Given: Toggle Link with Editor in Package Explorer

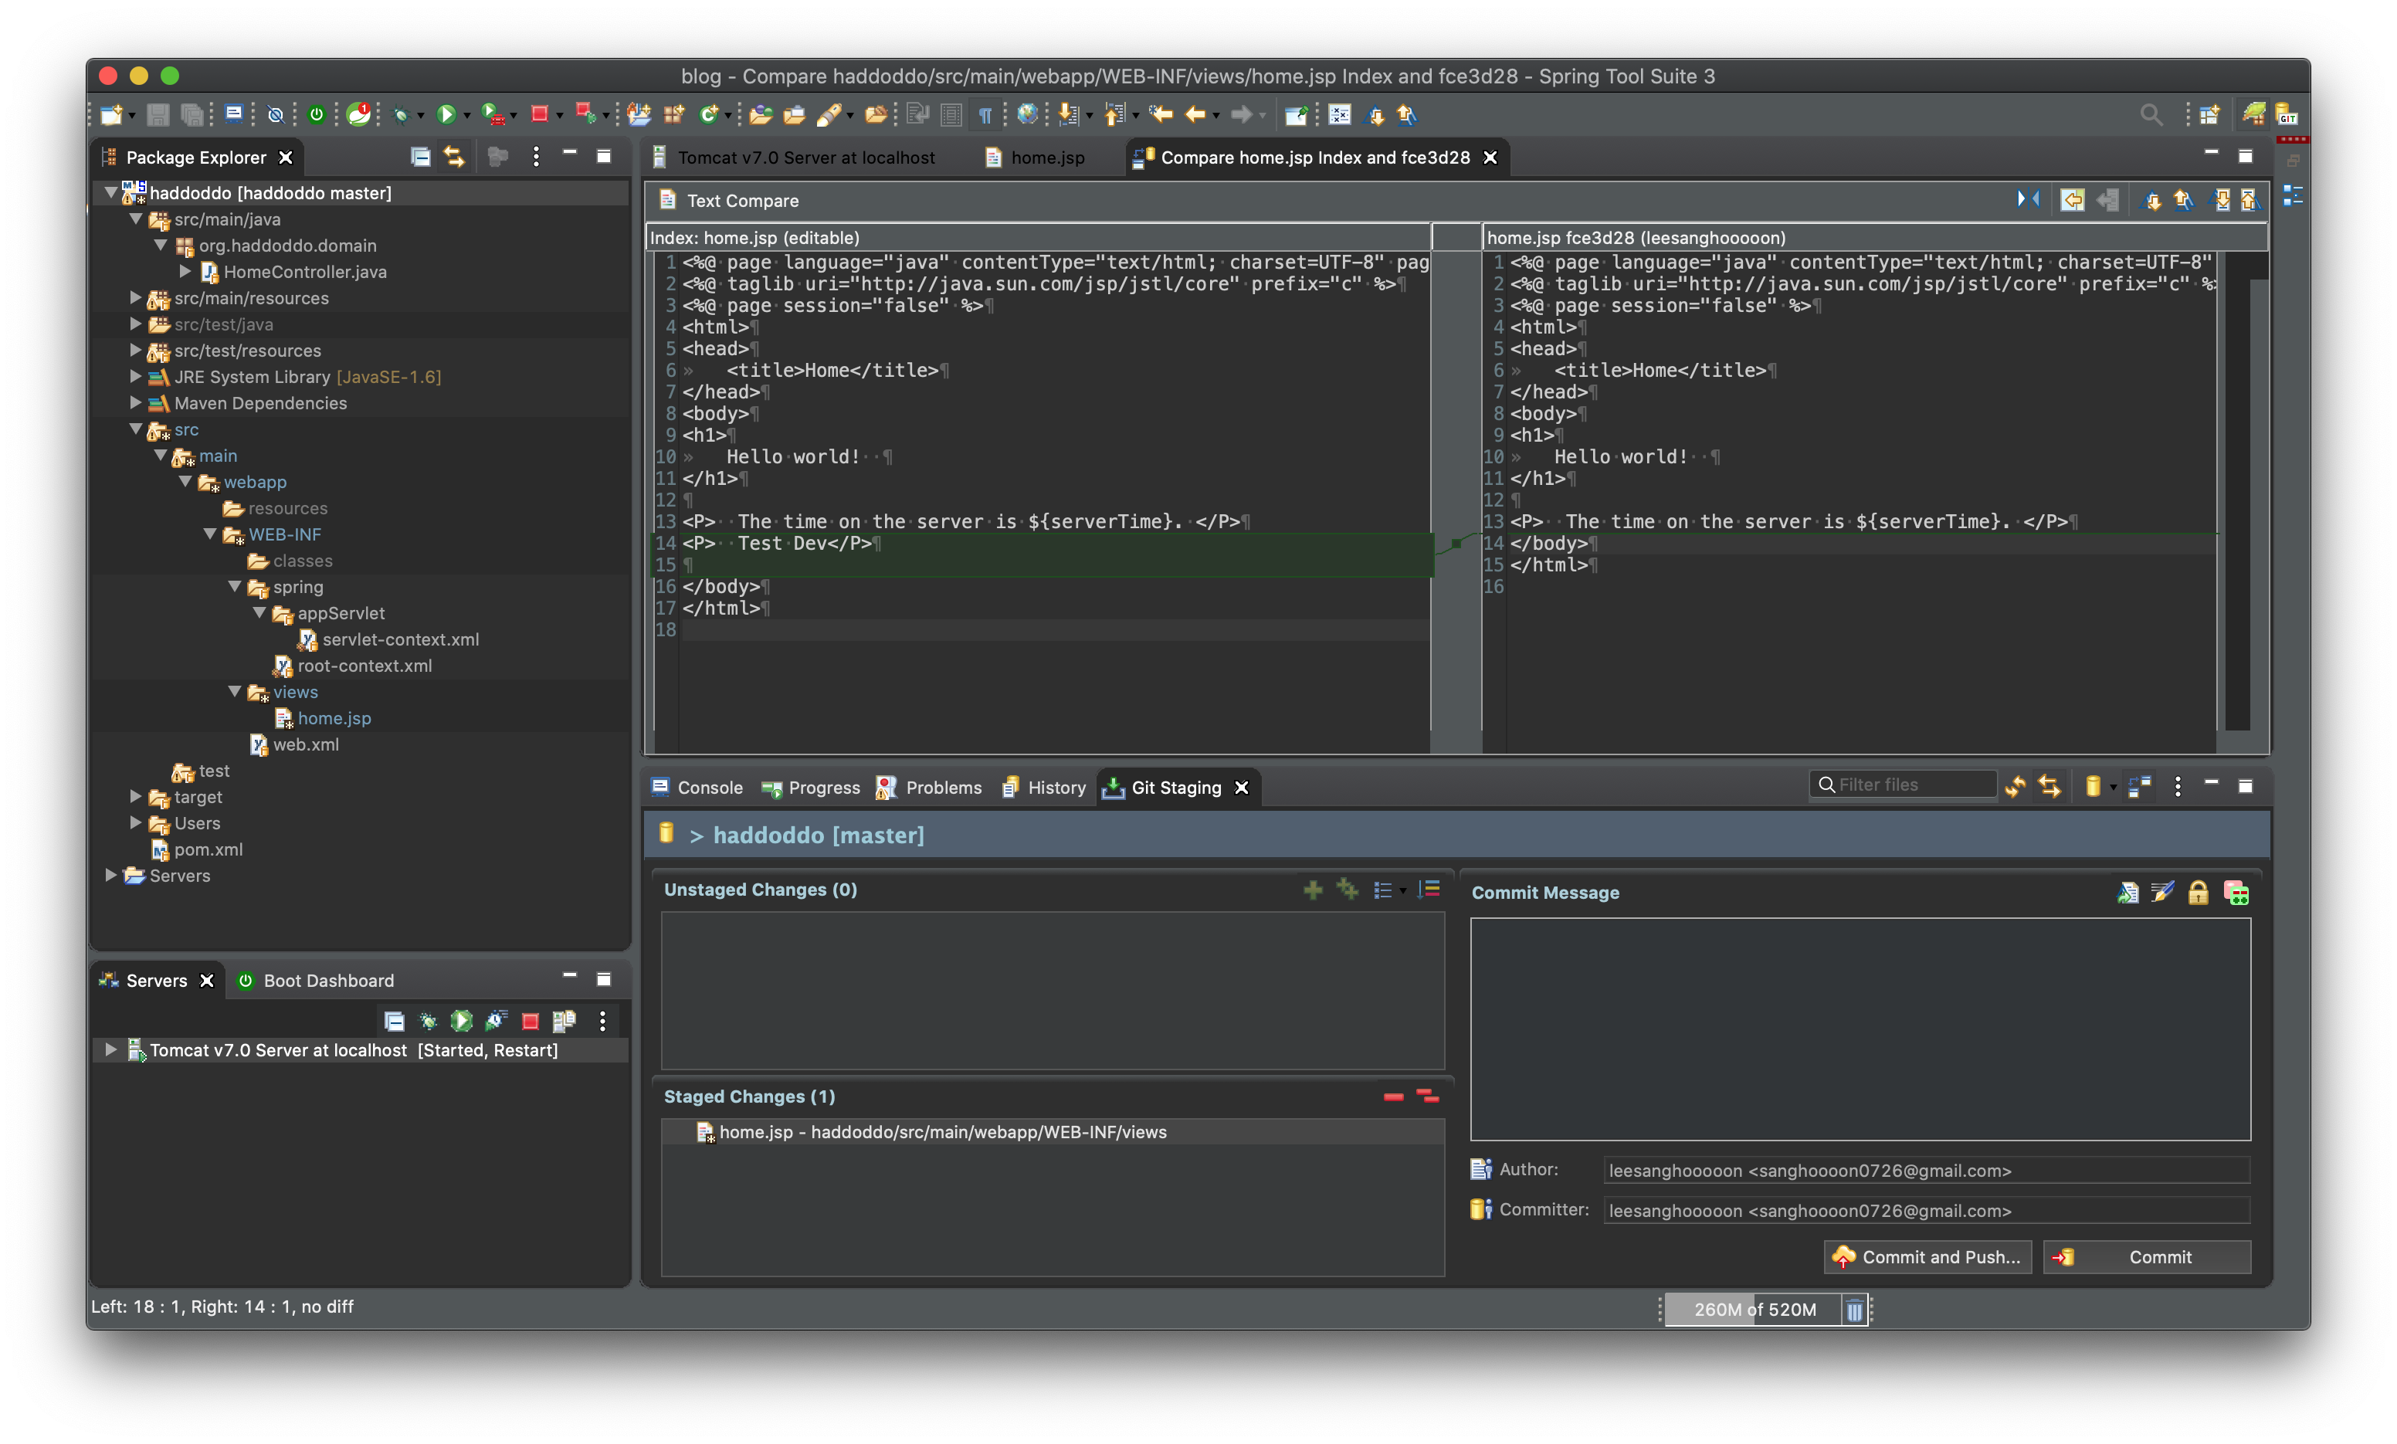Looking at the screenshot, I should 454,157.
